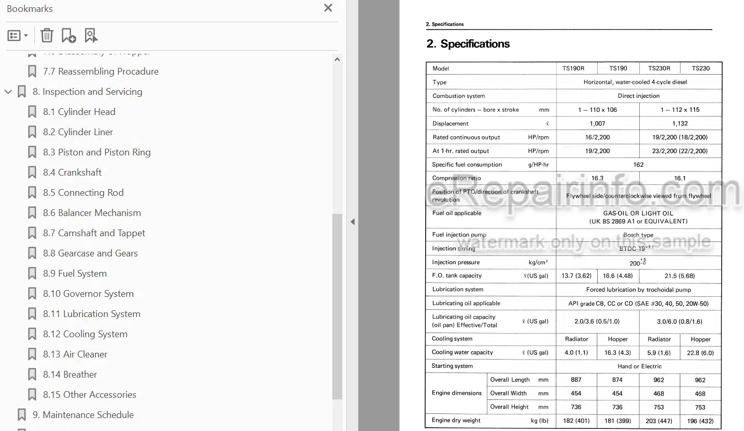
Task: Open bookmark 7.7 Reassembling Procadure
Action: click(101, 71)
